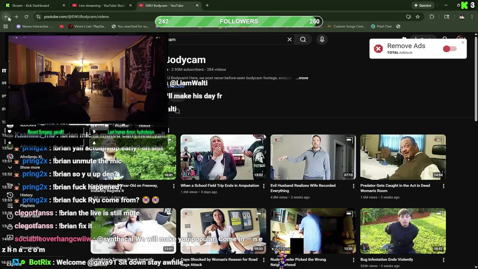Expand channel description with ...more
Image resolution: width=478 pixels, height=269 pixels.
[302, 78]
